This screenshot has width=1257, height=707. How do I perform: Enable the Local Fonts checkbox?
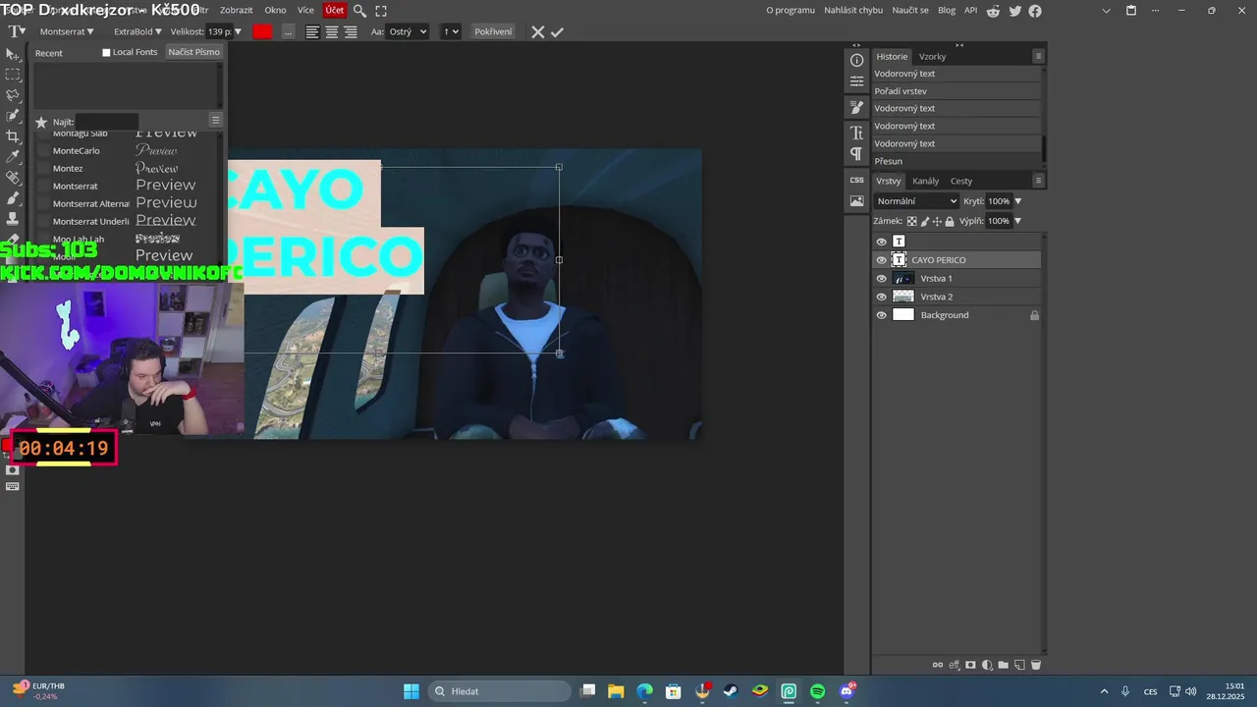[106, 52]
